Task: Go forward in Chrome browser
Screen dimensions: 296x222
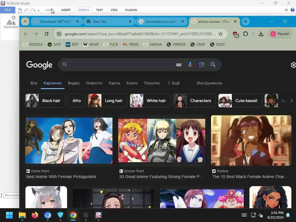Action: 36,34
